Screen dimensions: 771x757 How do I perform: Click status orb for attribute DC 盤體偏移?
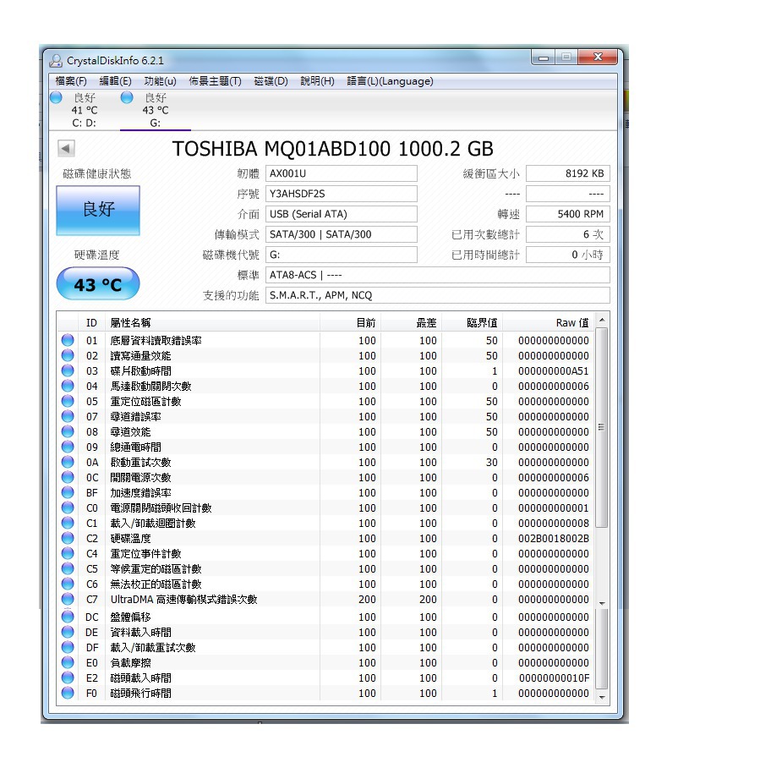point(68,617)
